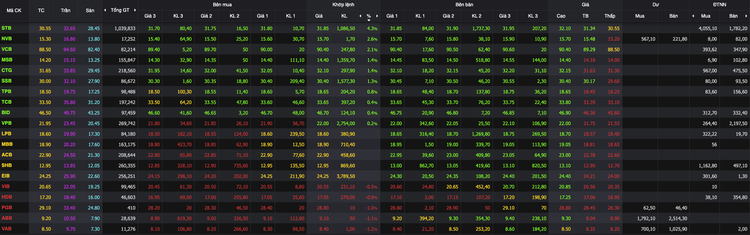Open the MSB stock symbol
This screenshot has width=750, height=235.
click(x=7, y=60)
